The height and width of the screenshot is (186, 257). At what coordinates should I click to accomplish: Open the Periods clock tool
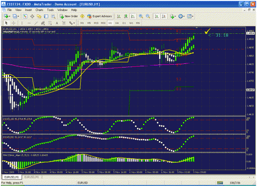tap(181, 16)
